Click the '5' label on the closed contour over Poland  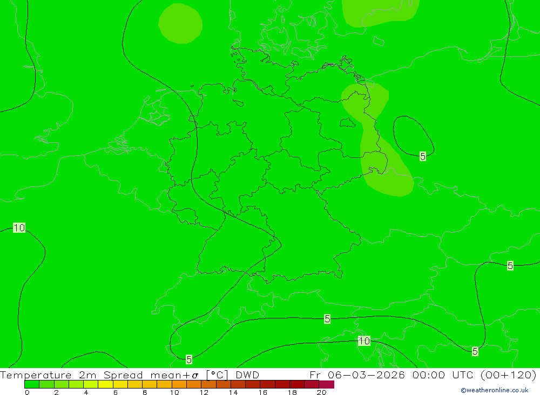[x=423, y=156]
